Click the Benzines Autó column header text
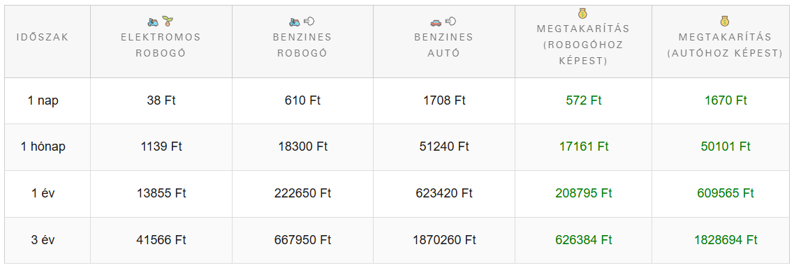The image size is (794, 270). (443, 45)
